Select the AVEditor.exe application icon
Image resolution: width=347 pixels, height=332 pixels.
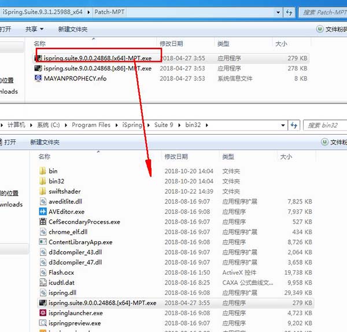coord(43,212)
